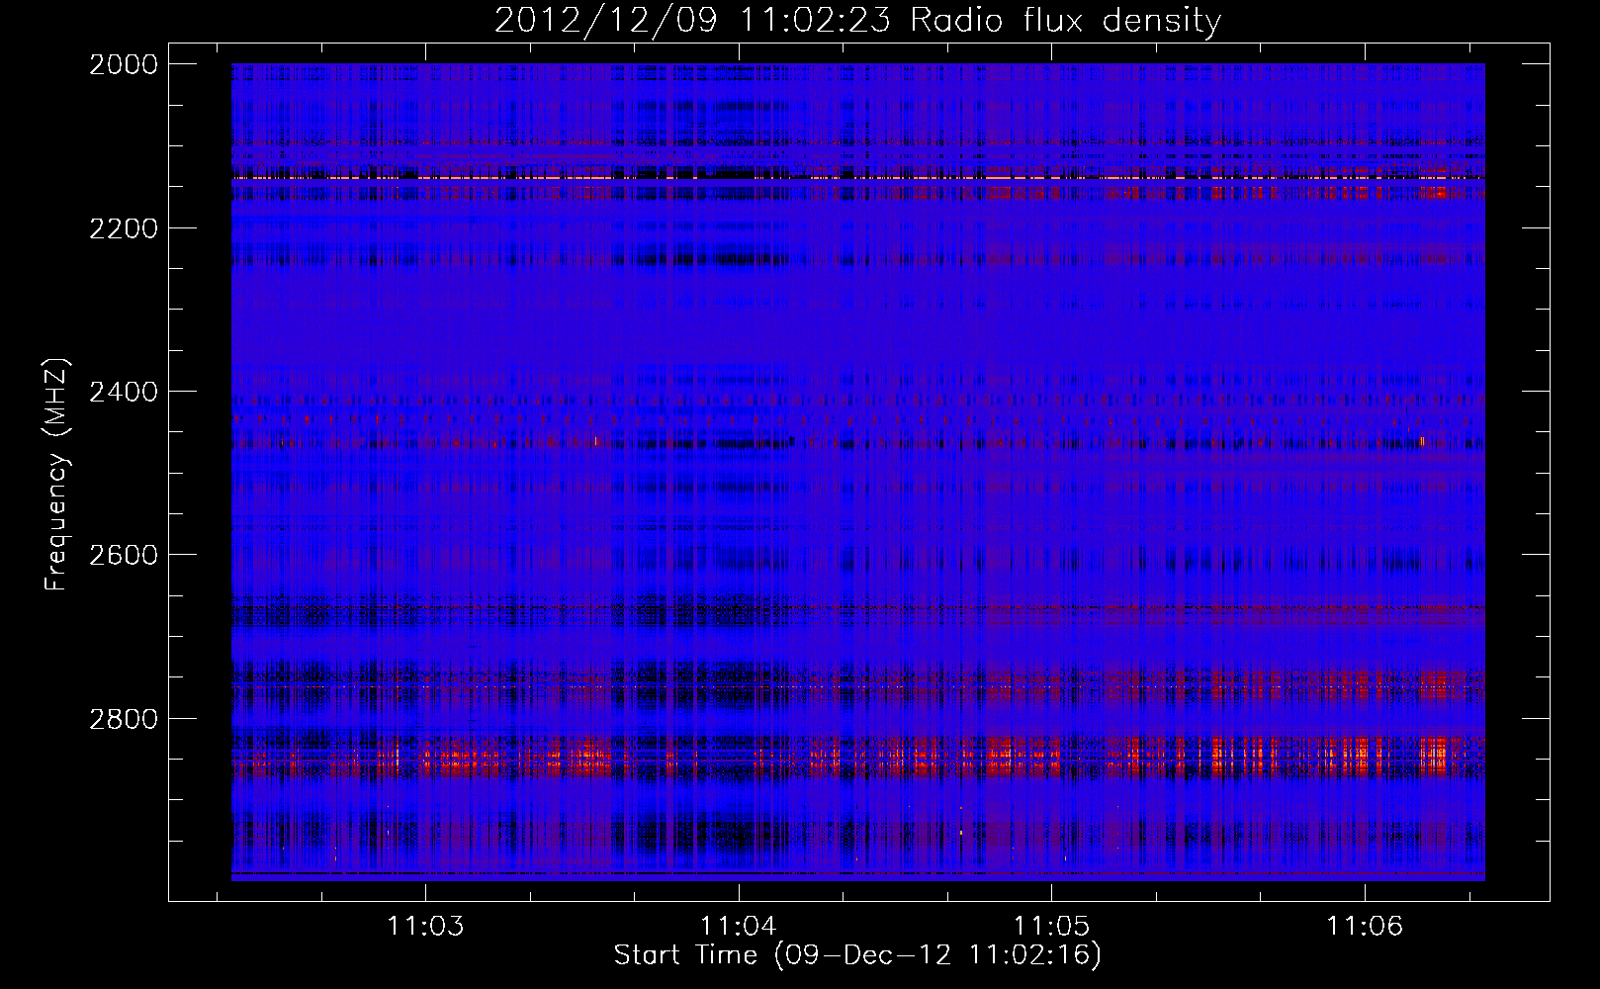
Task: Click the 2800 frequency tick label
Action: pos(124,718)
